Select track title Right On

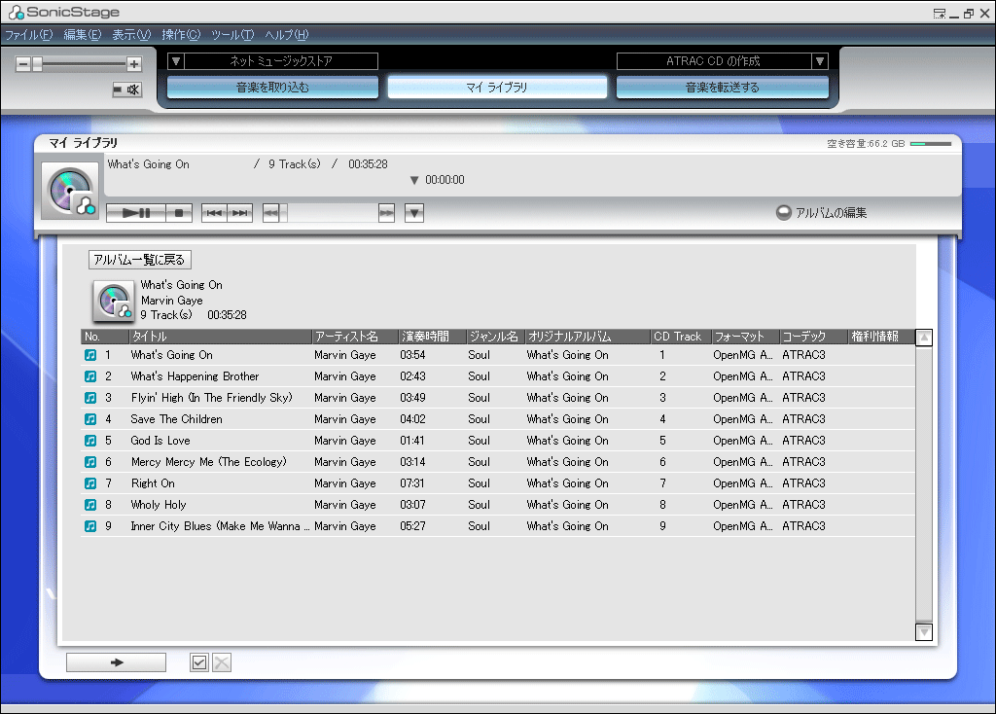(153, 483)
